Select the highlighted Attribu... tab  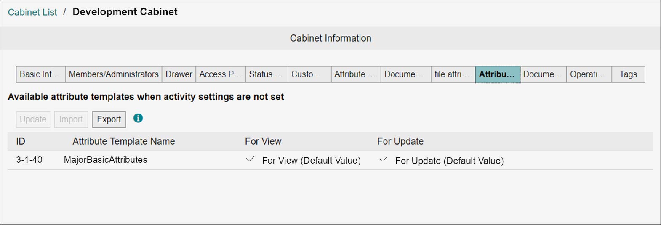pyautogui.click(x=498, y=74)
